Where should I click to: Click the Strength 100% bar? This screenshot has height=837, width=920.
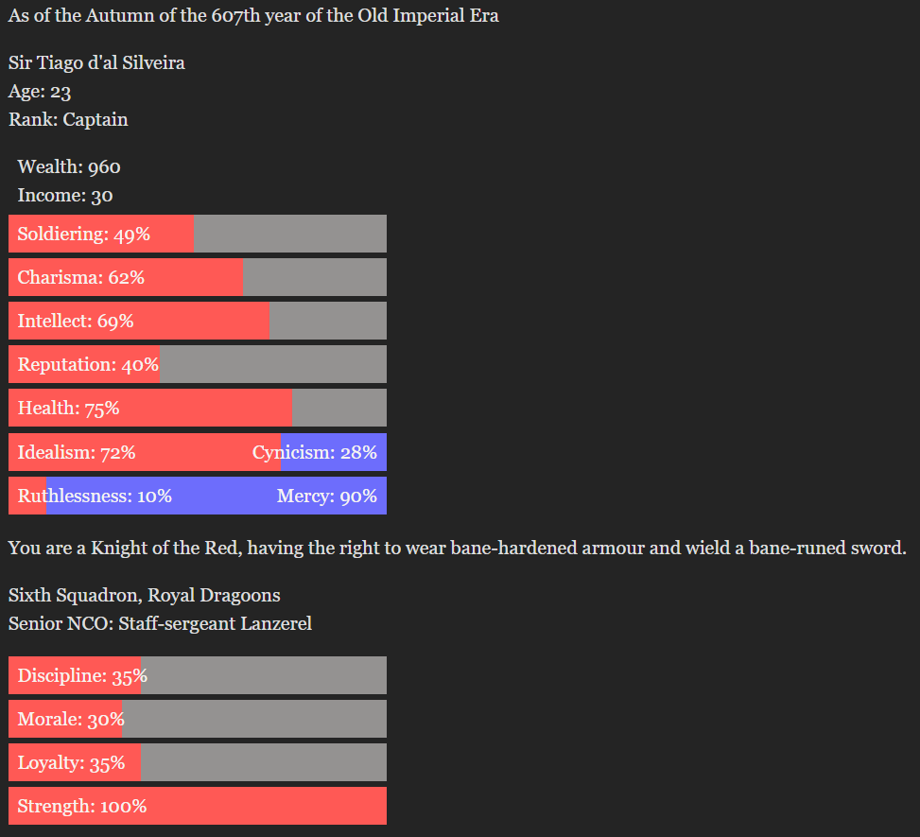click(197, 806)
